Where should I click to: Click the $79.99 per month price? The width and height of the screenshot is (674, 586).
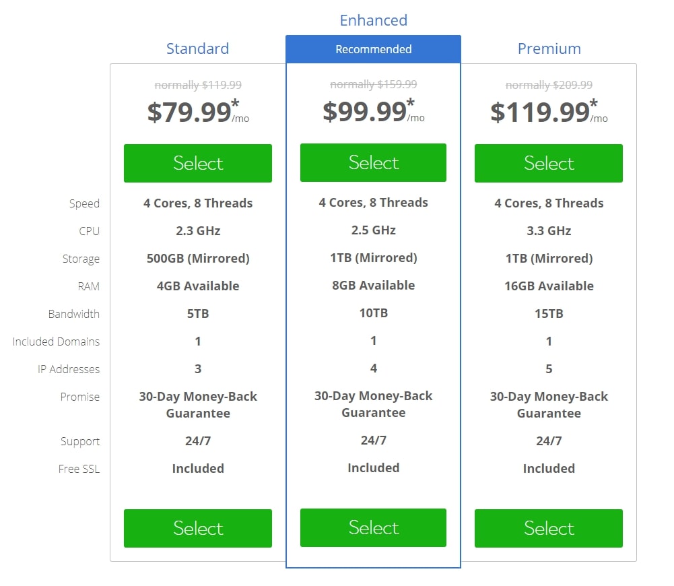point(198,112)
